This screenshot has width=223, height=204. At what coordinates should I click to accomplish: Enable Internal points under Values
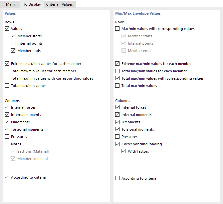[x=13, y=43]
